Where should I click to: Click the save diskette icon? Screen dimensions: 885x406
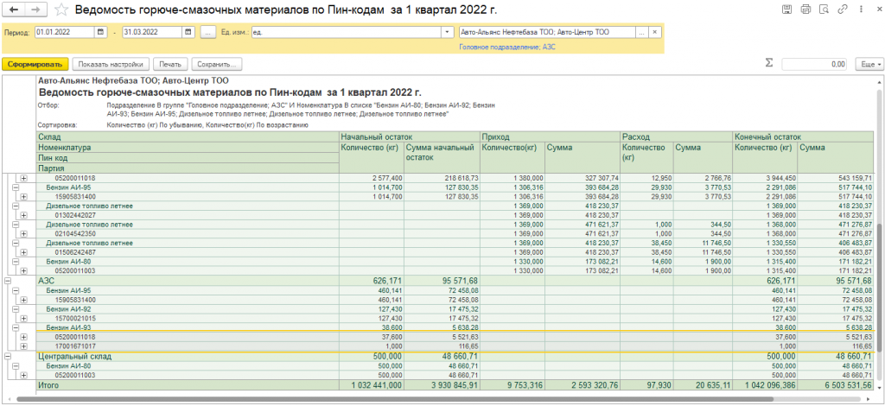(x=785, y=10)
